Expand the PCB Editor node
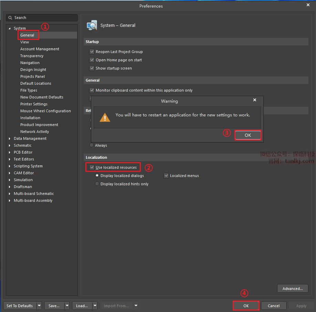Viewport: 316px width, 312px height. pos(10,152)
